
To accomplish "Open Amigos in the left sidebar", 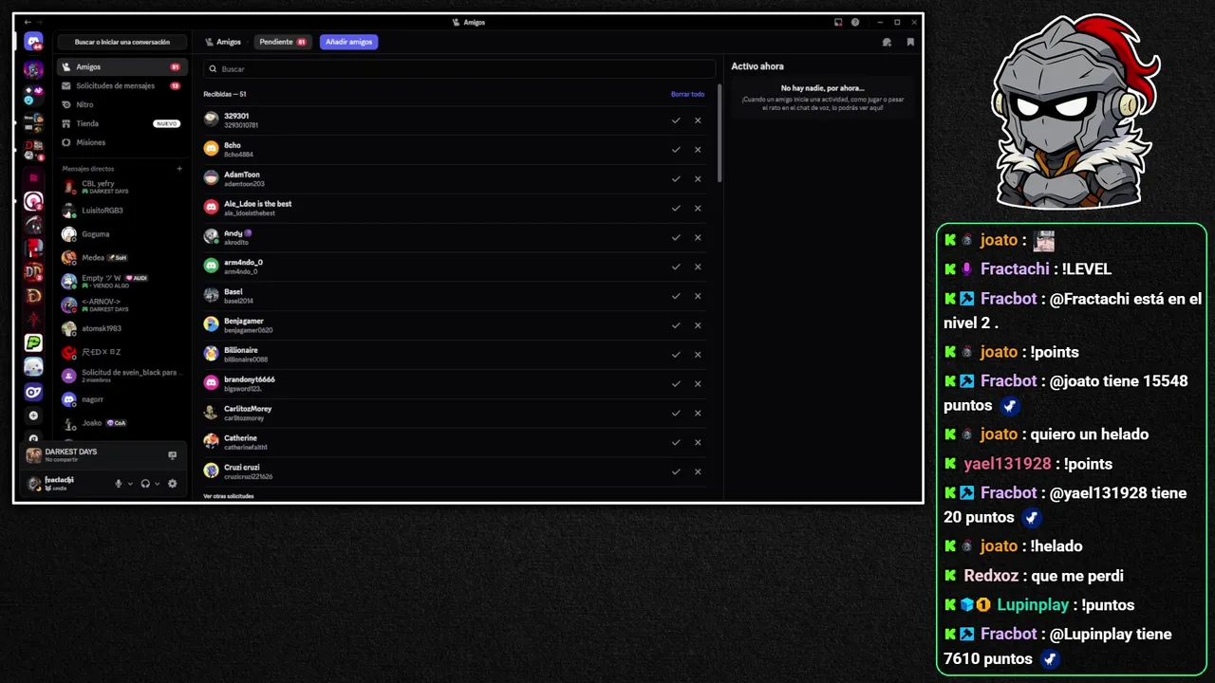I will pos(121,67).
